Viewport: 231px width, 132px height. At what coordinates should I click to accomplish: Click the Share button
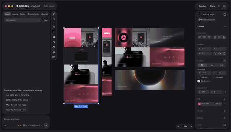[x=212, y=6]
